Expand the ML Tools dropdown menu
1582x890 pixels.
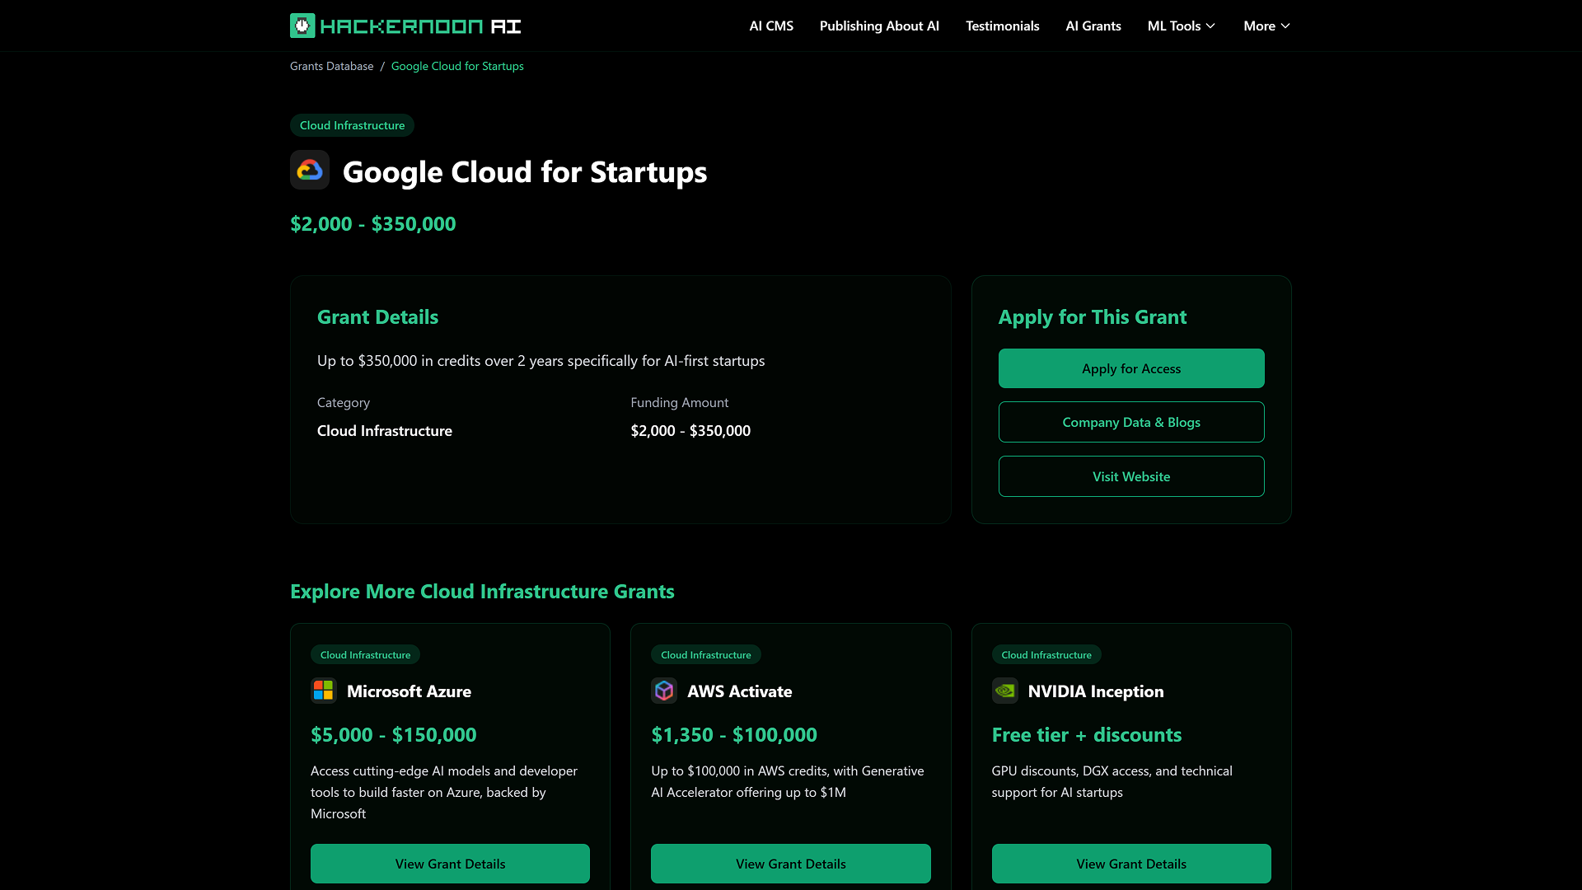[1181, 26]
